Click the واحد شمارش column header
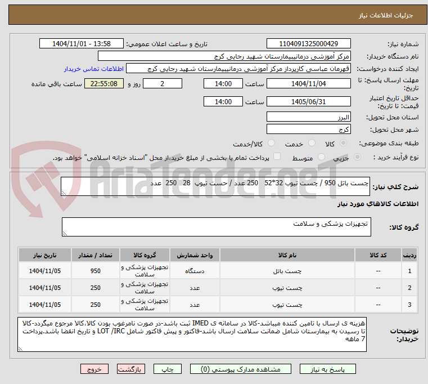This screenshot has width=428, height=384. point(195,255)
